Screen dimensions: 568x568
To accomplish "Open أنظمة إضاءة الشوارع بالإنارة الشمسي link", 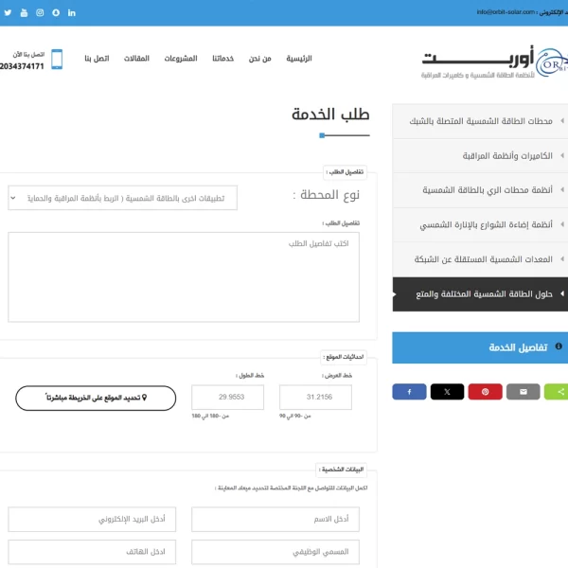I will 486,225.
